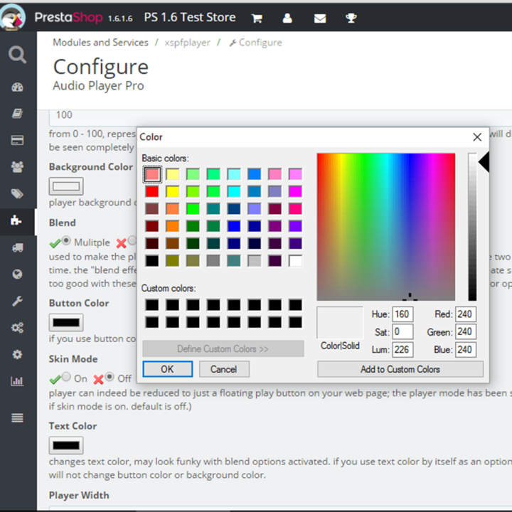
Task: Click the luminosity slider black arrow
Action: pyautogui.click(x=484, y=161)
